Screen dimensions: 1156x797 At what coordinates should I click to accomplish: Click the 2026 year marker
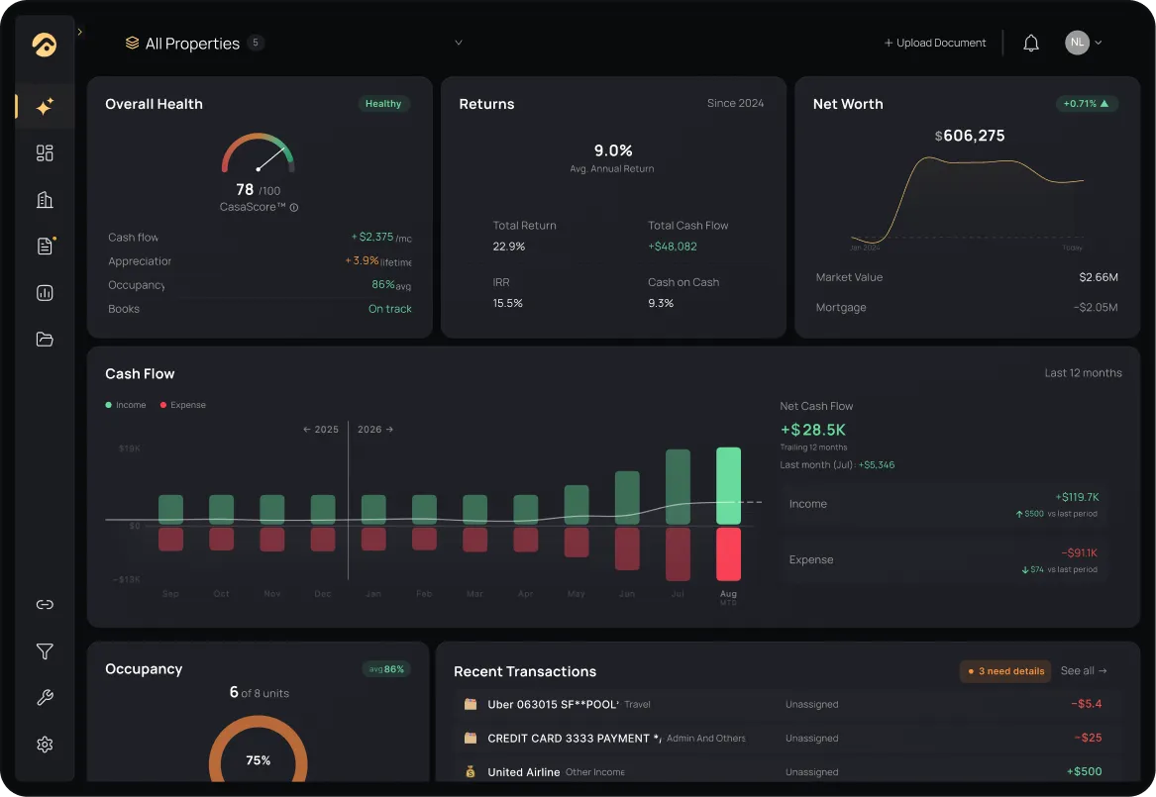click(x=375, y=430)
